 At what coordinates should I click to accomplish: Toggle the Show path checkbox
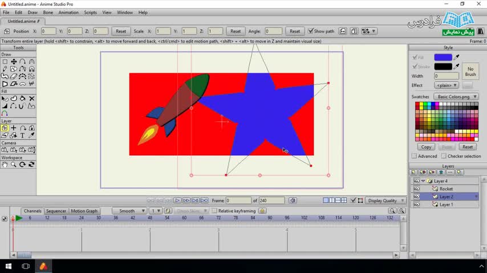coord(310,31)
